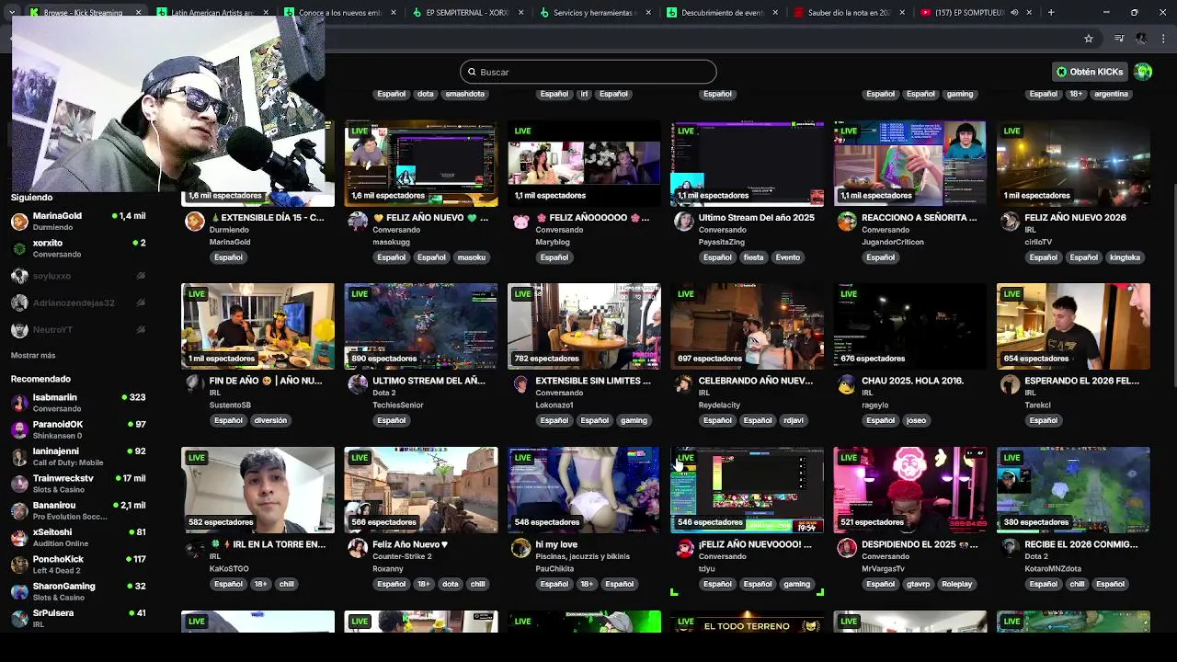This screenshot has height=662, width=1177.
Task: Click the rdjavi tag under Reydelacity
Action: pyautogui.click(x=794, y=420)
